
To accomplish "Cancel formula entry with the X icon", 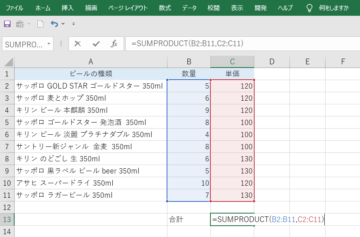I will pos(77,44).
